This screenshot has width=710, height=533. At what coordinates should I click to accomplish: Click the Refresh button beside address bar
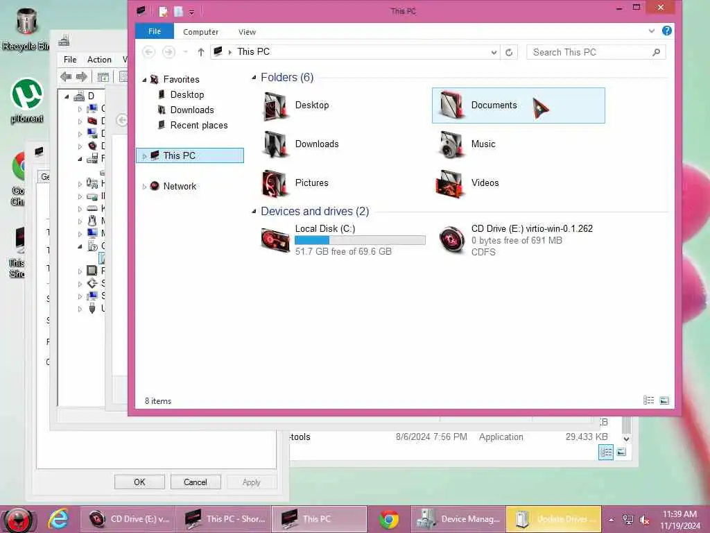[x=509, y=53]
